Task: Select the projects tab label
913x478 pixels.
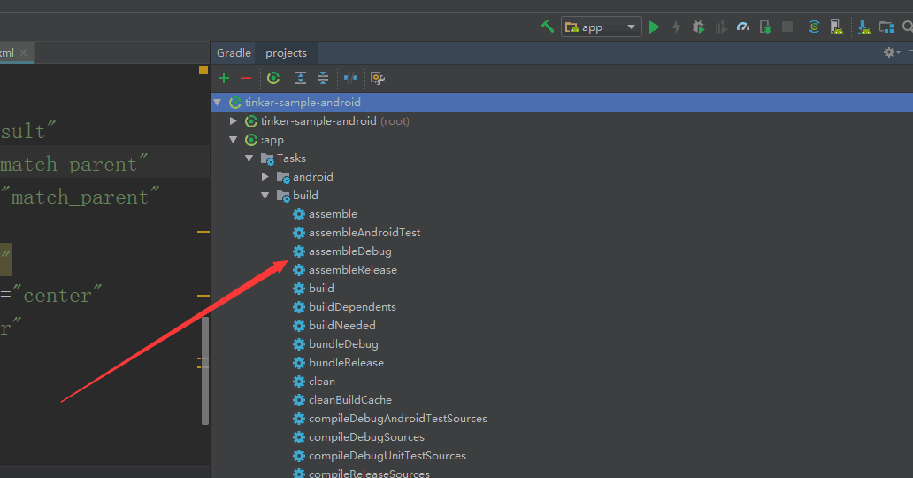Action: [x=286, y=52]
